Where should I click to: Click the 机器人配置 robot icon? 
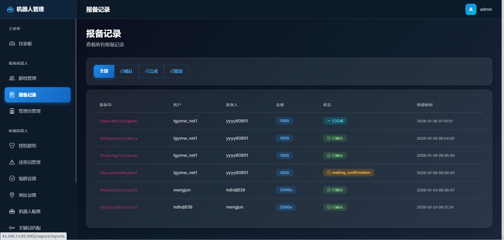(x=12, y=211)
